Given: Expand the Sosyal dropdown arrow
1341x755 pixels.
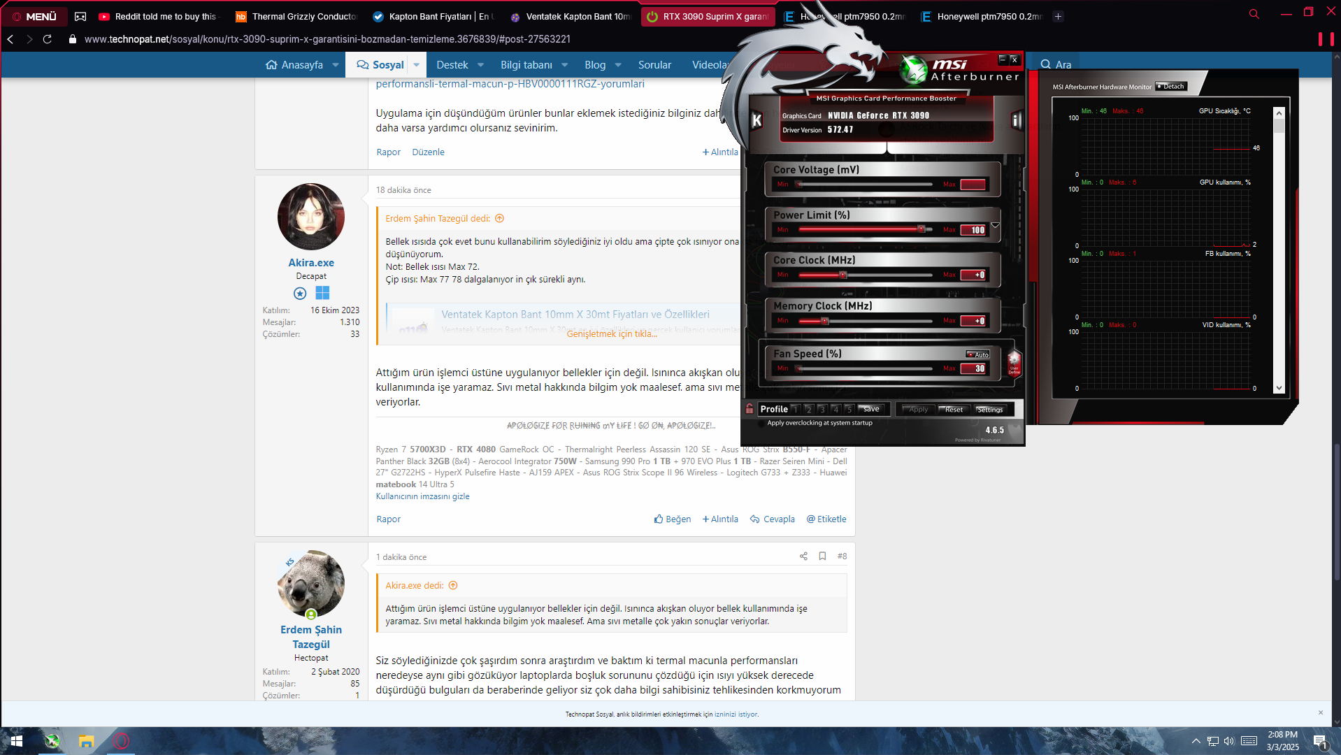Looking at the screenshot, I should coord(417,65).
